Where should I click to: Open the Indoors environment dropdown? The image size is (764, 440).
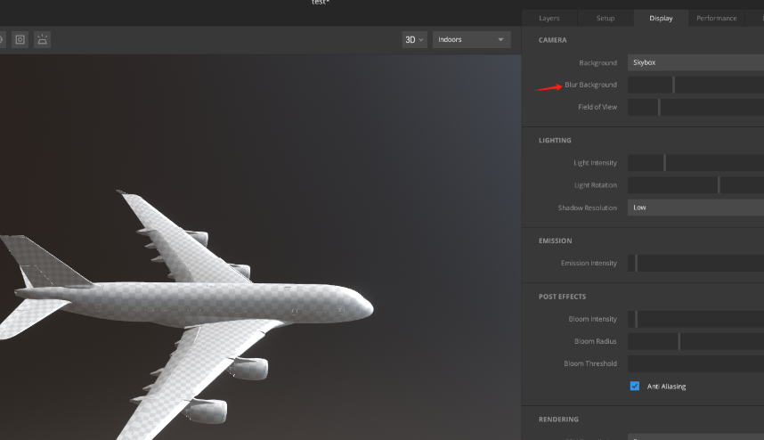pyautogui.click(x=471, y=39)
